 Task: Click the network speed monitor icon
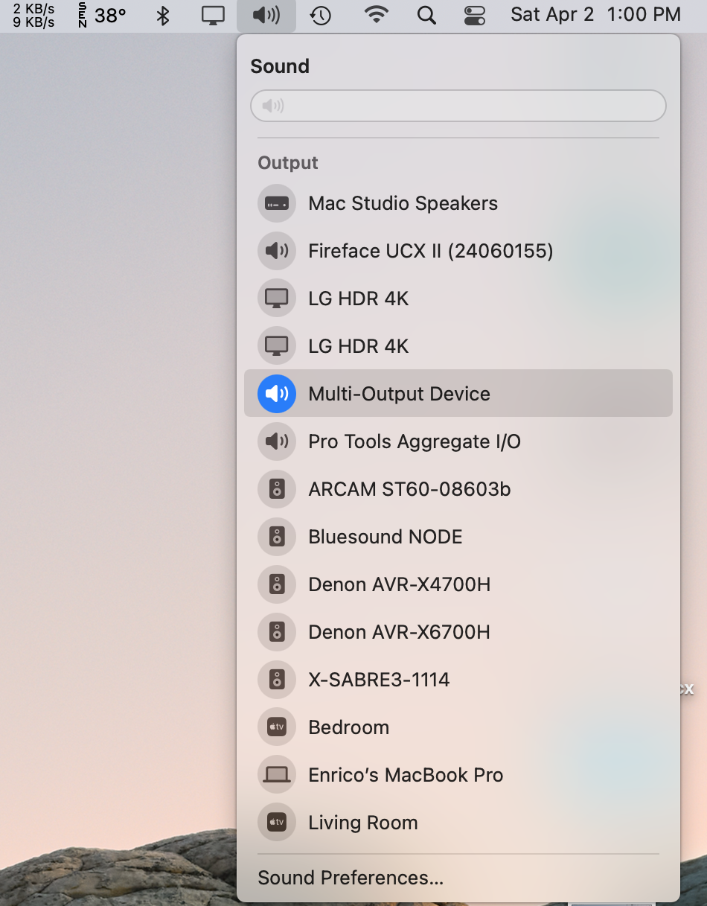pyautogui.click(x=33, y=15)
